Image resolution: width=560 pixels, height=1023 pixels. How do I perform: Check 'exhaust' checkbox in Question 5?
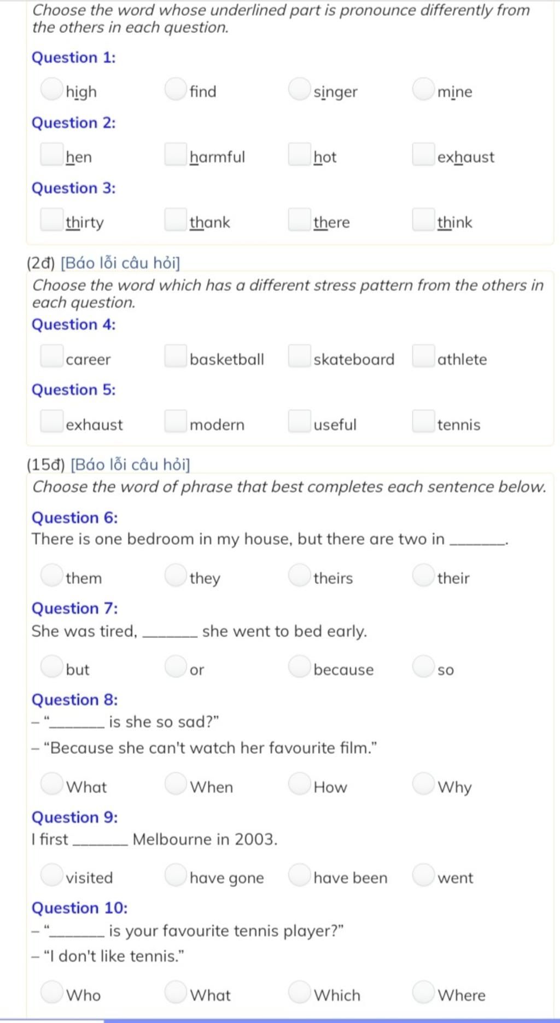(52, 421)
